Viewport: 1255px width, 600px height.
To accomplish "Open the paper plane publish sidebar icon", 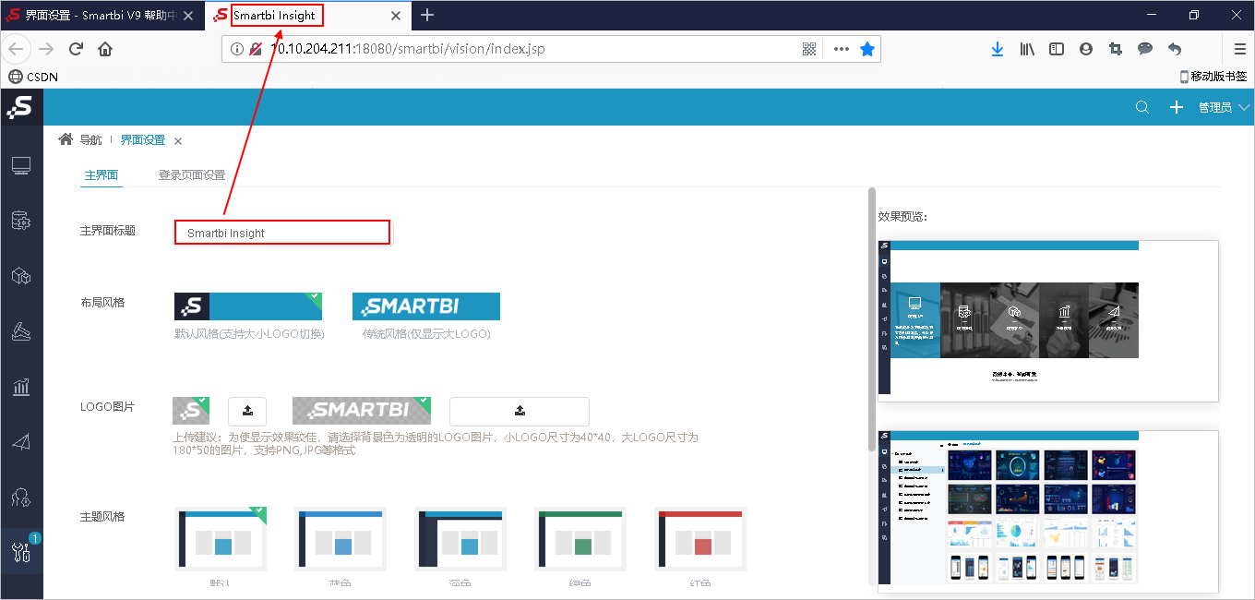I will 21,442.
